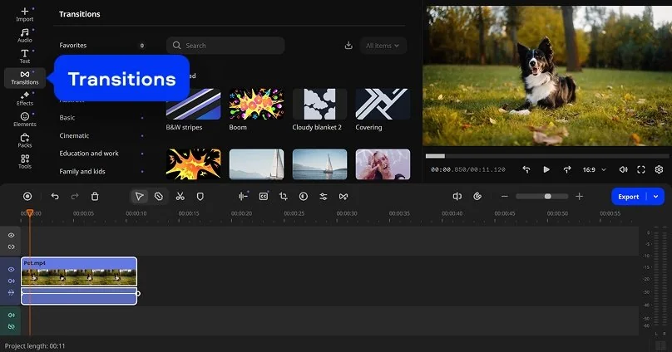The width and height of the screenshot is (672, 352).
Task: Open the Favorites transitions category
Action: click(x=73, y=46)
